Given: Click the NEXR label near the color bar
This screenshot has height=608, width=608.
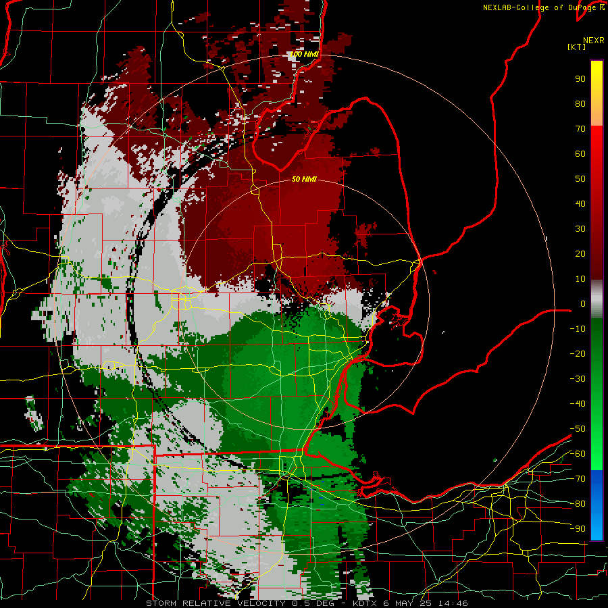Looking at the screenshot, I should click(594, 41).
